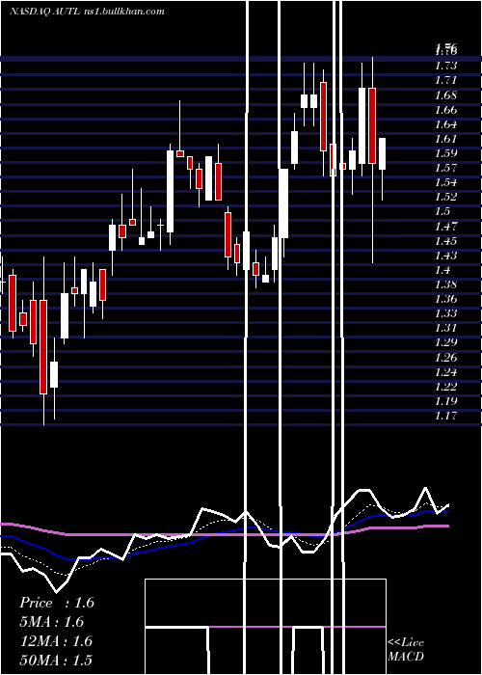Click the 1.59 price axis label
Viewport: 482px width, 675px height.
[x=445, y=153]
